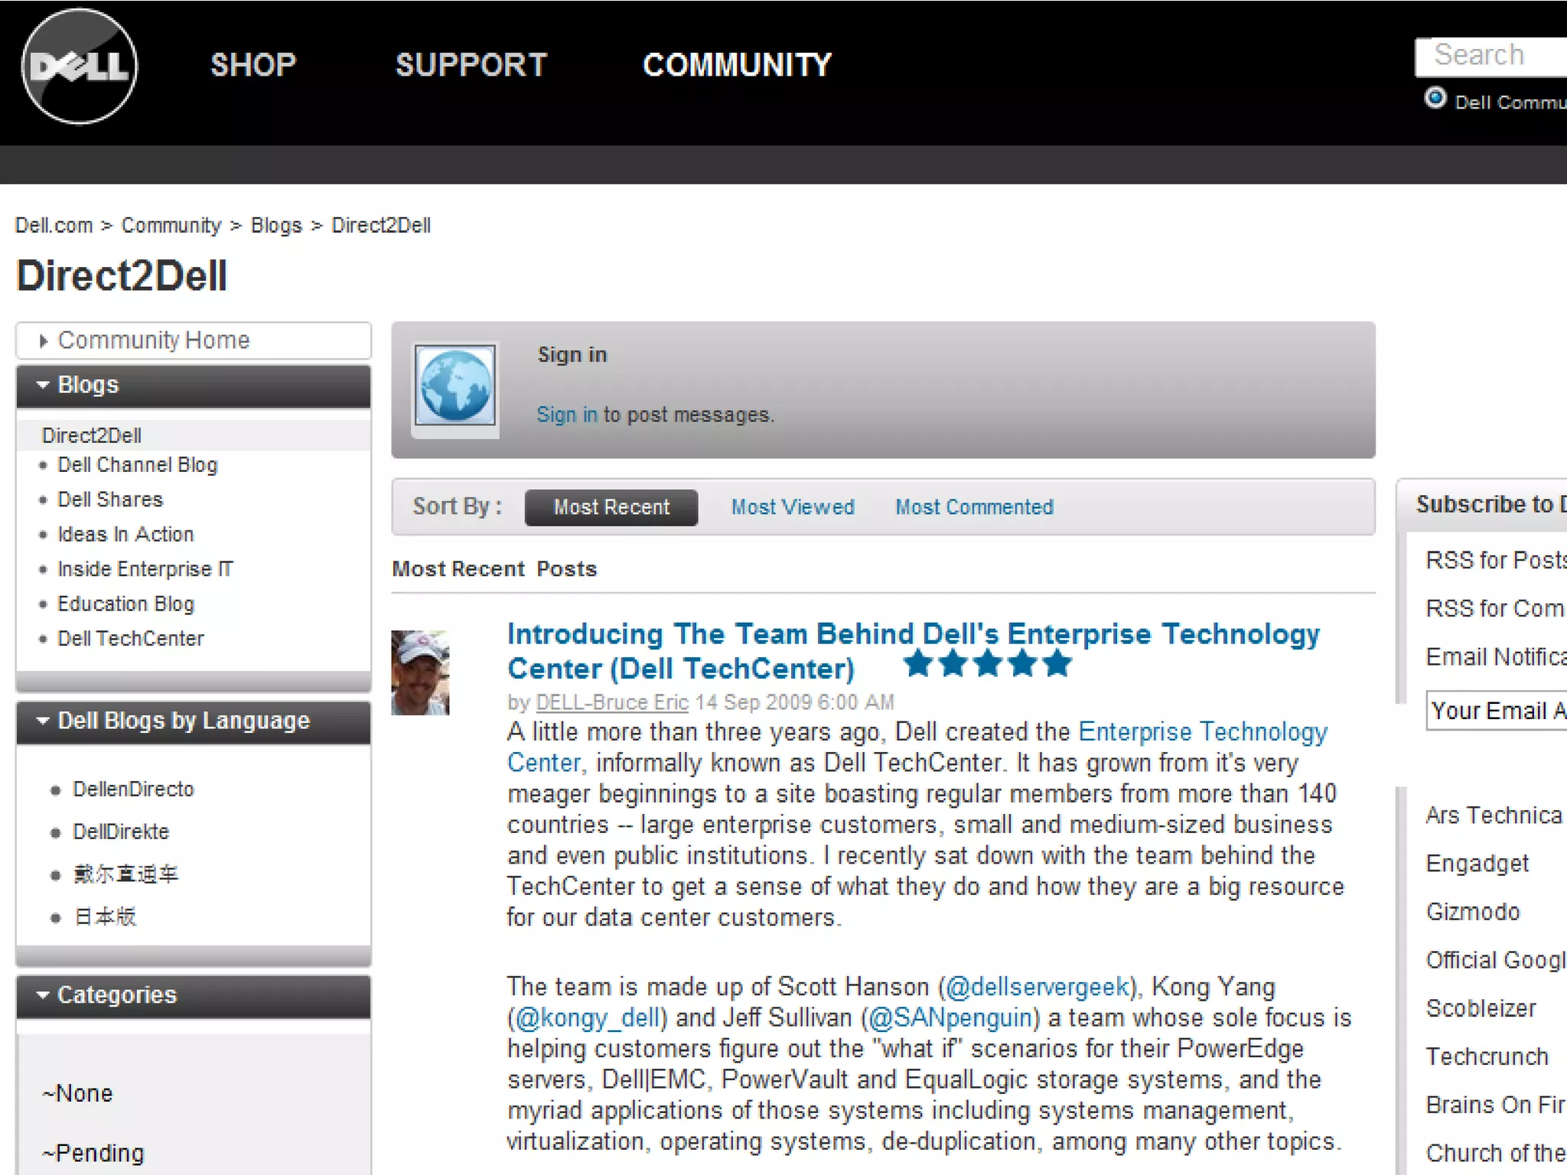Expand the Community Home arrow

coord(44,340)
